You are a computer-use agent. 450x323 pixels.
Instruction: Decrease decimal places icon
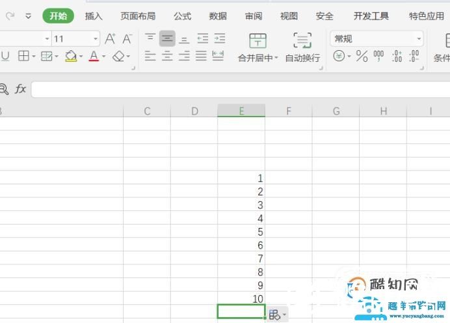coord(414,56)
